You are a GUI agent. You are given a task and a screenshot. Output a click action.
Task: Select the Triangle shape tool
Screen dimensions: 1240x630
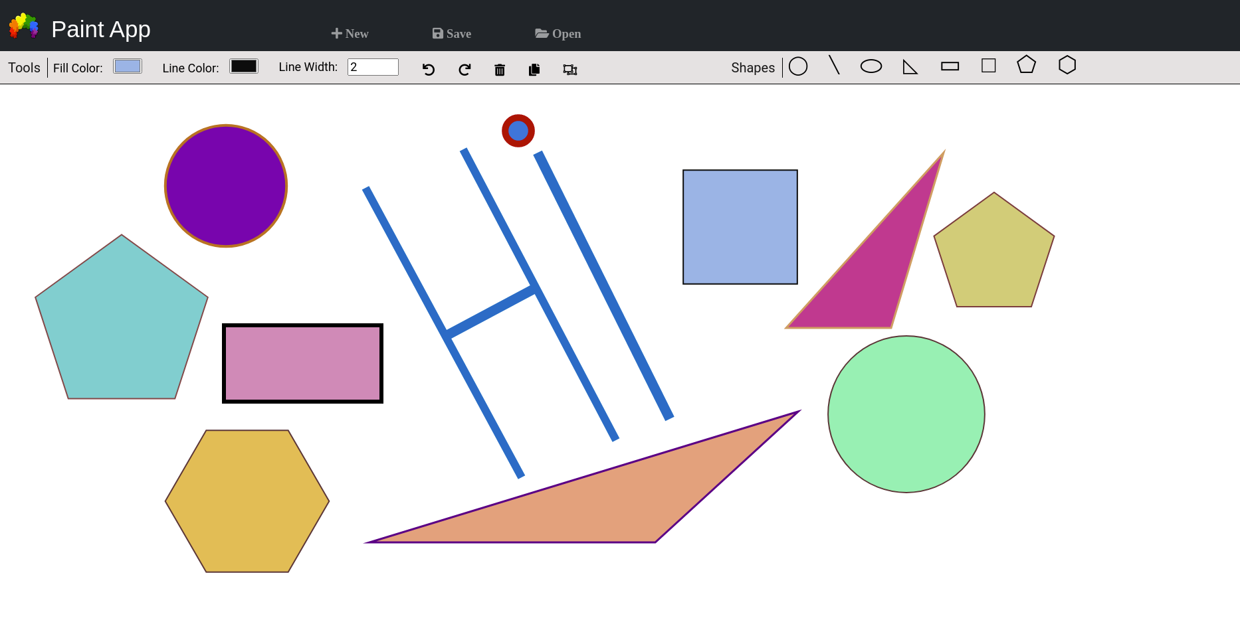click(x=910, y=67)
